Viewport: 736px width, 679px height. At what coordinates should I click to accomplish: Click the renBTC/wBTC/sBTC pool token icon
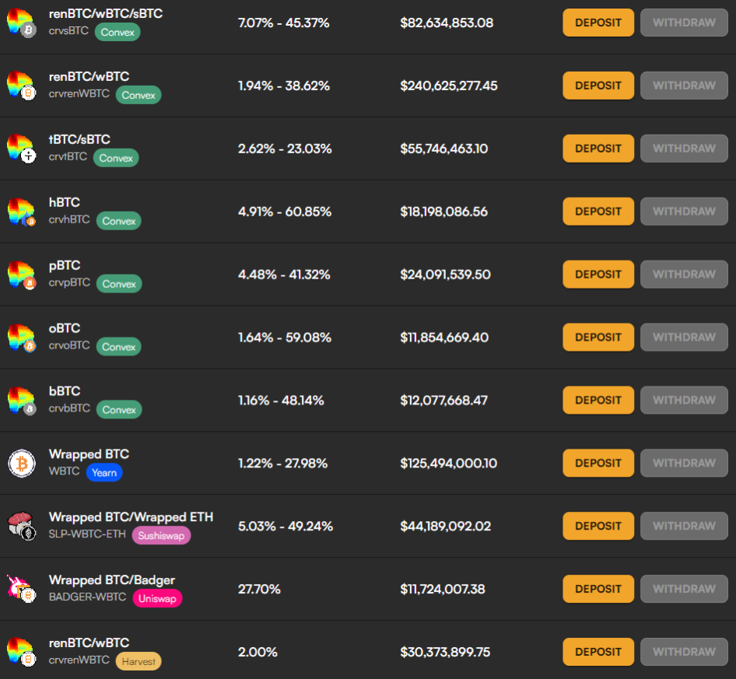pyautogui.click(x=20, y=23)
